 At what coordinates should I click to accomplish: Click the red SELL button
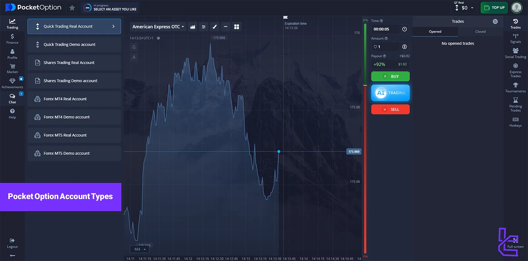pyautogui.click(x=390, y=109)
